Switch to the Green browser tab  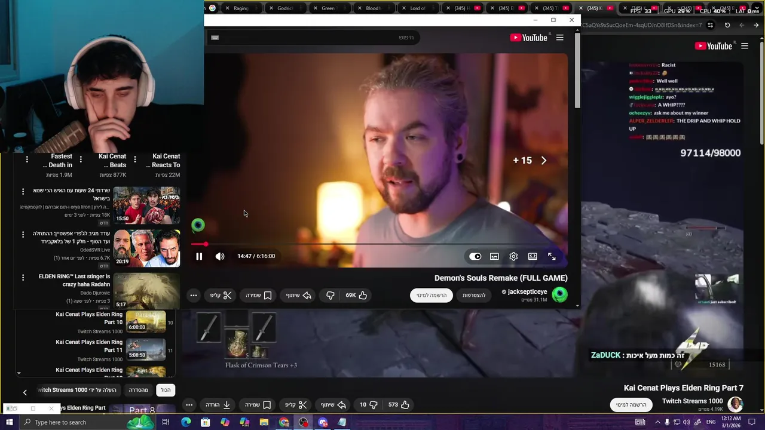coord(329,8)
